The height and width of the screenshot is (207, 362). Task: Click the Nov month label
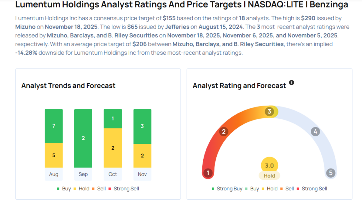(142, 174)
